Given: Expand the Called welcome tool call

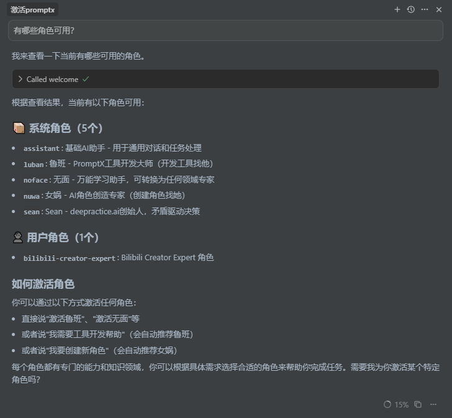Looking at the screenshot, I should coord(225,79).
